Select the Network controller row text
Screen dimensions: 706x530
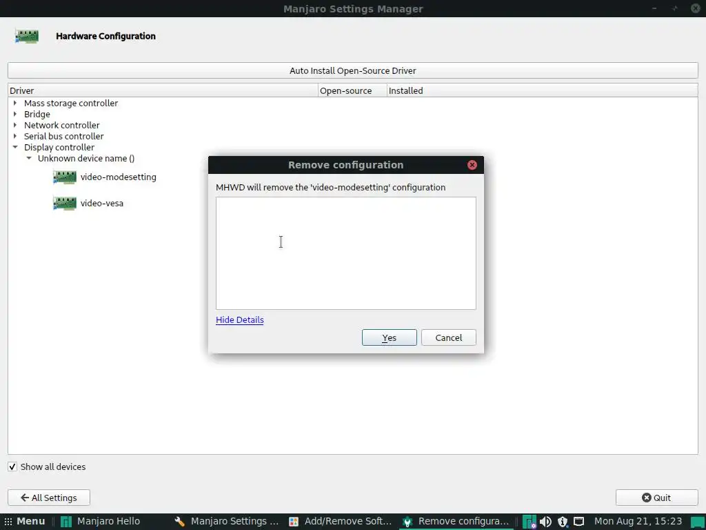[61, 126]
